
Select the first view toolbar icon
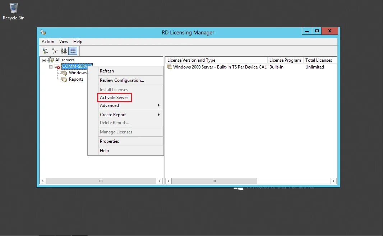45,51
